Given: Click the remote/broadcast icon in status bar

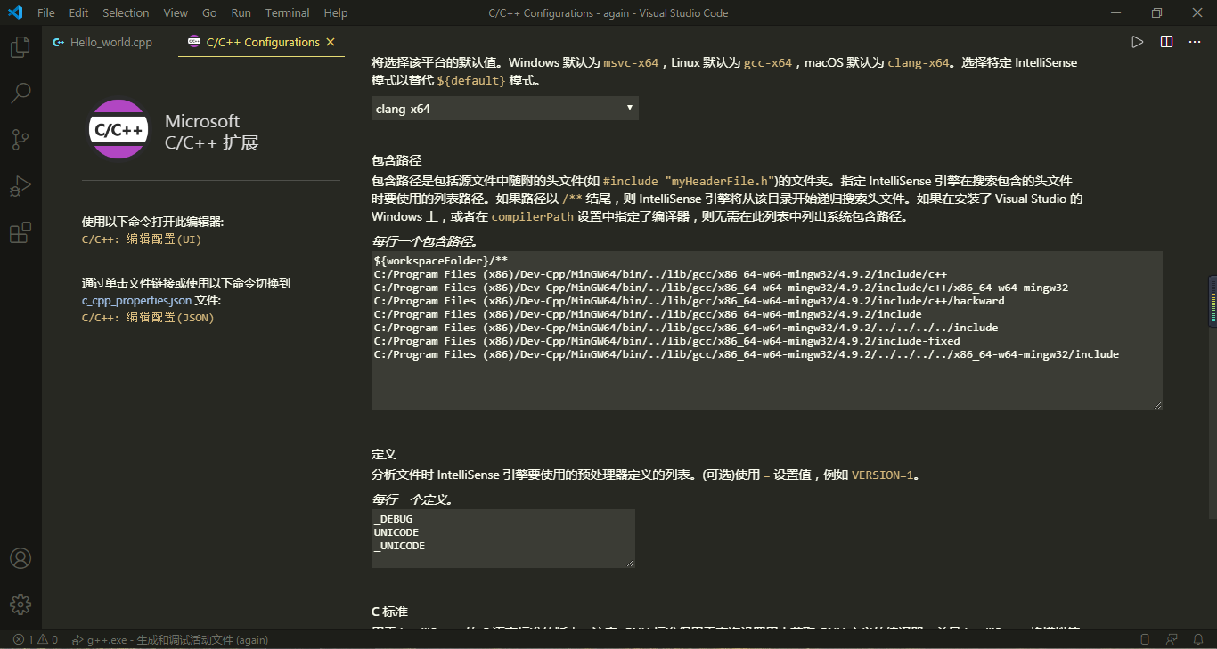Looking at the screenshot, I should [1146, 639].
